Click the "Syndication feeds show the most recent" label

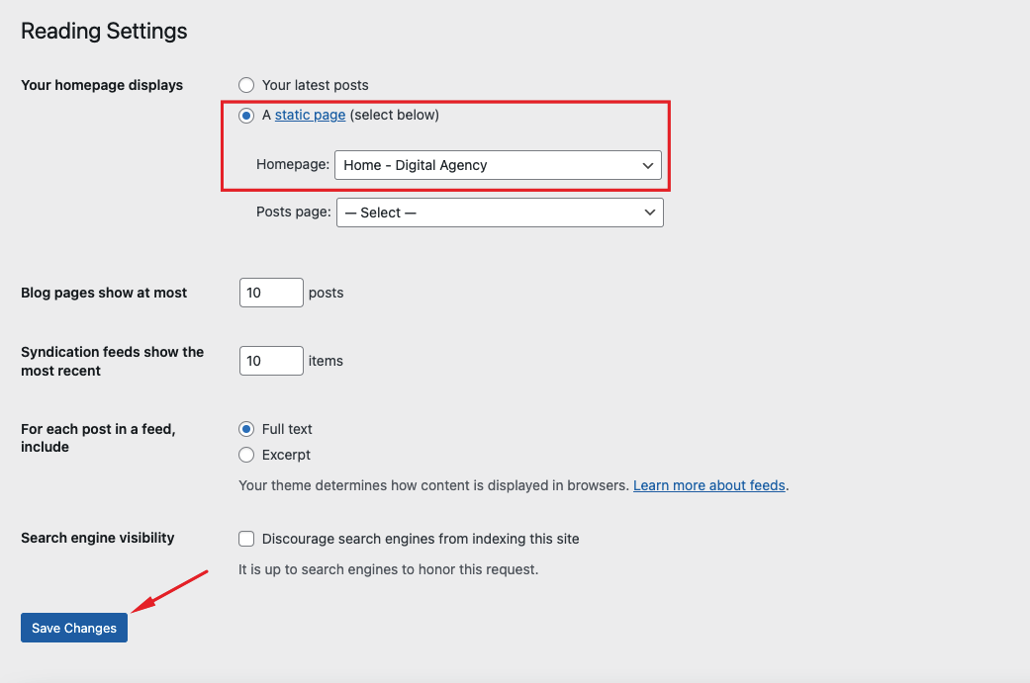click(112, 361)
